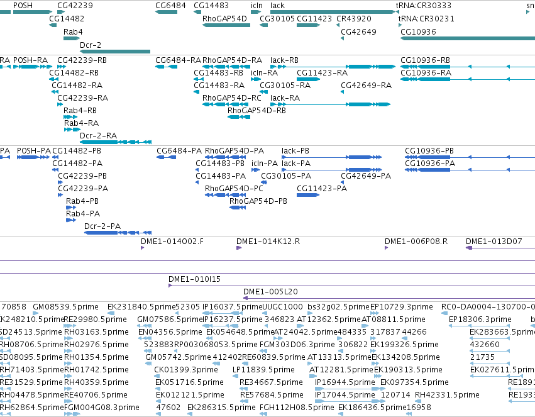Screen dimensions: 535x417
Task: Select the DME1-010I15 clone label
Action: point(194,279)
